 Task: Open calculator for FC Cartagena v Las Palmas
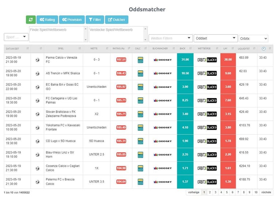point(140,100)
